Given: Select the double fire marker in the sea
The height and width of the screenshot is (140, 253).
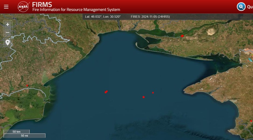Looking at the screenshot, I should click(106, 92).
